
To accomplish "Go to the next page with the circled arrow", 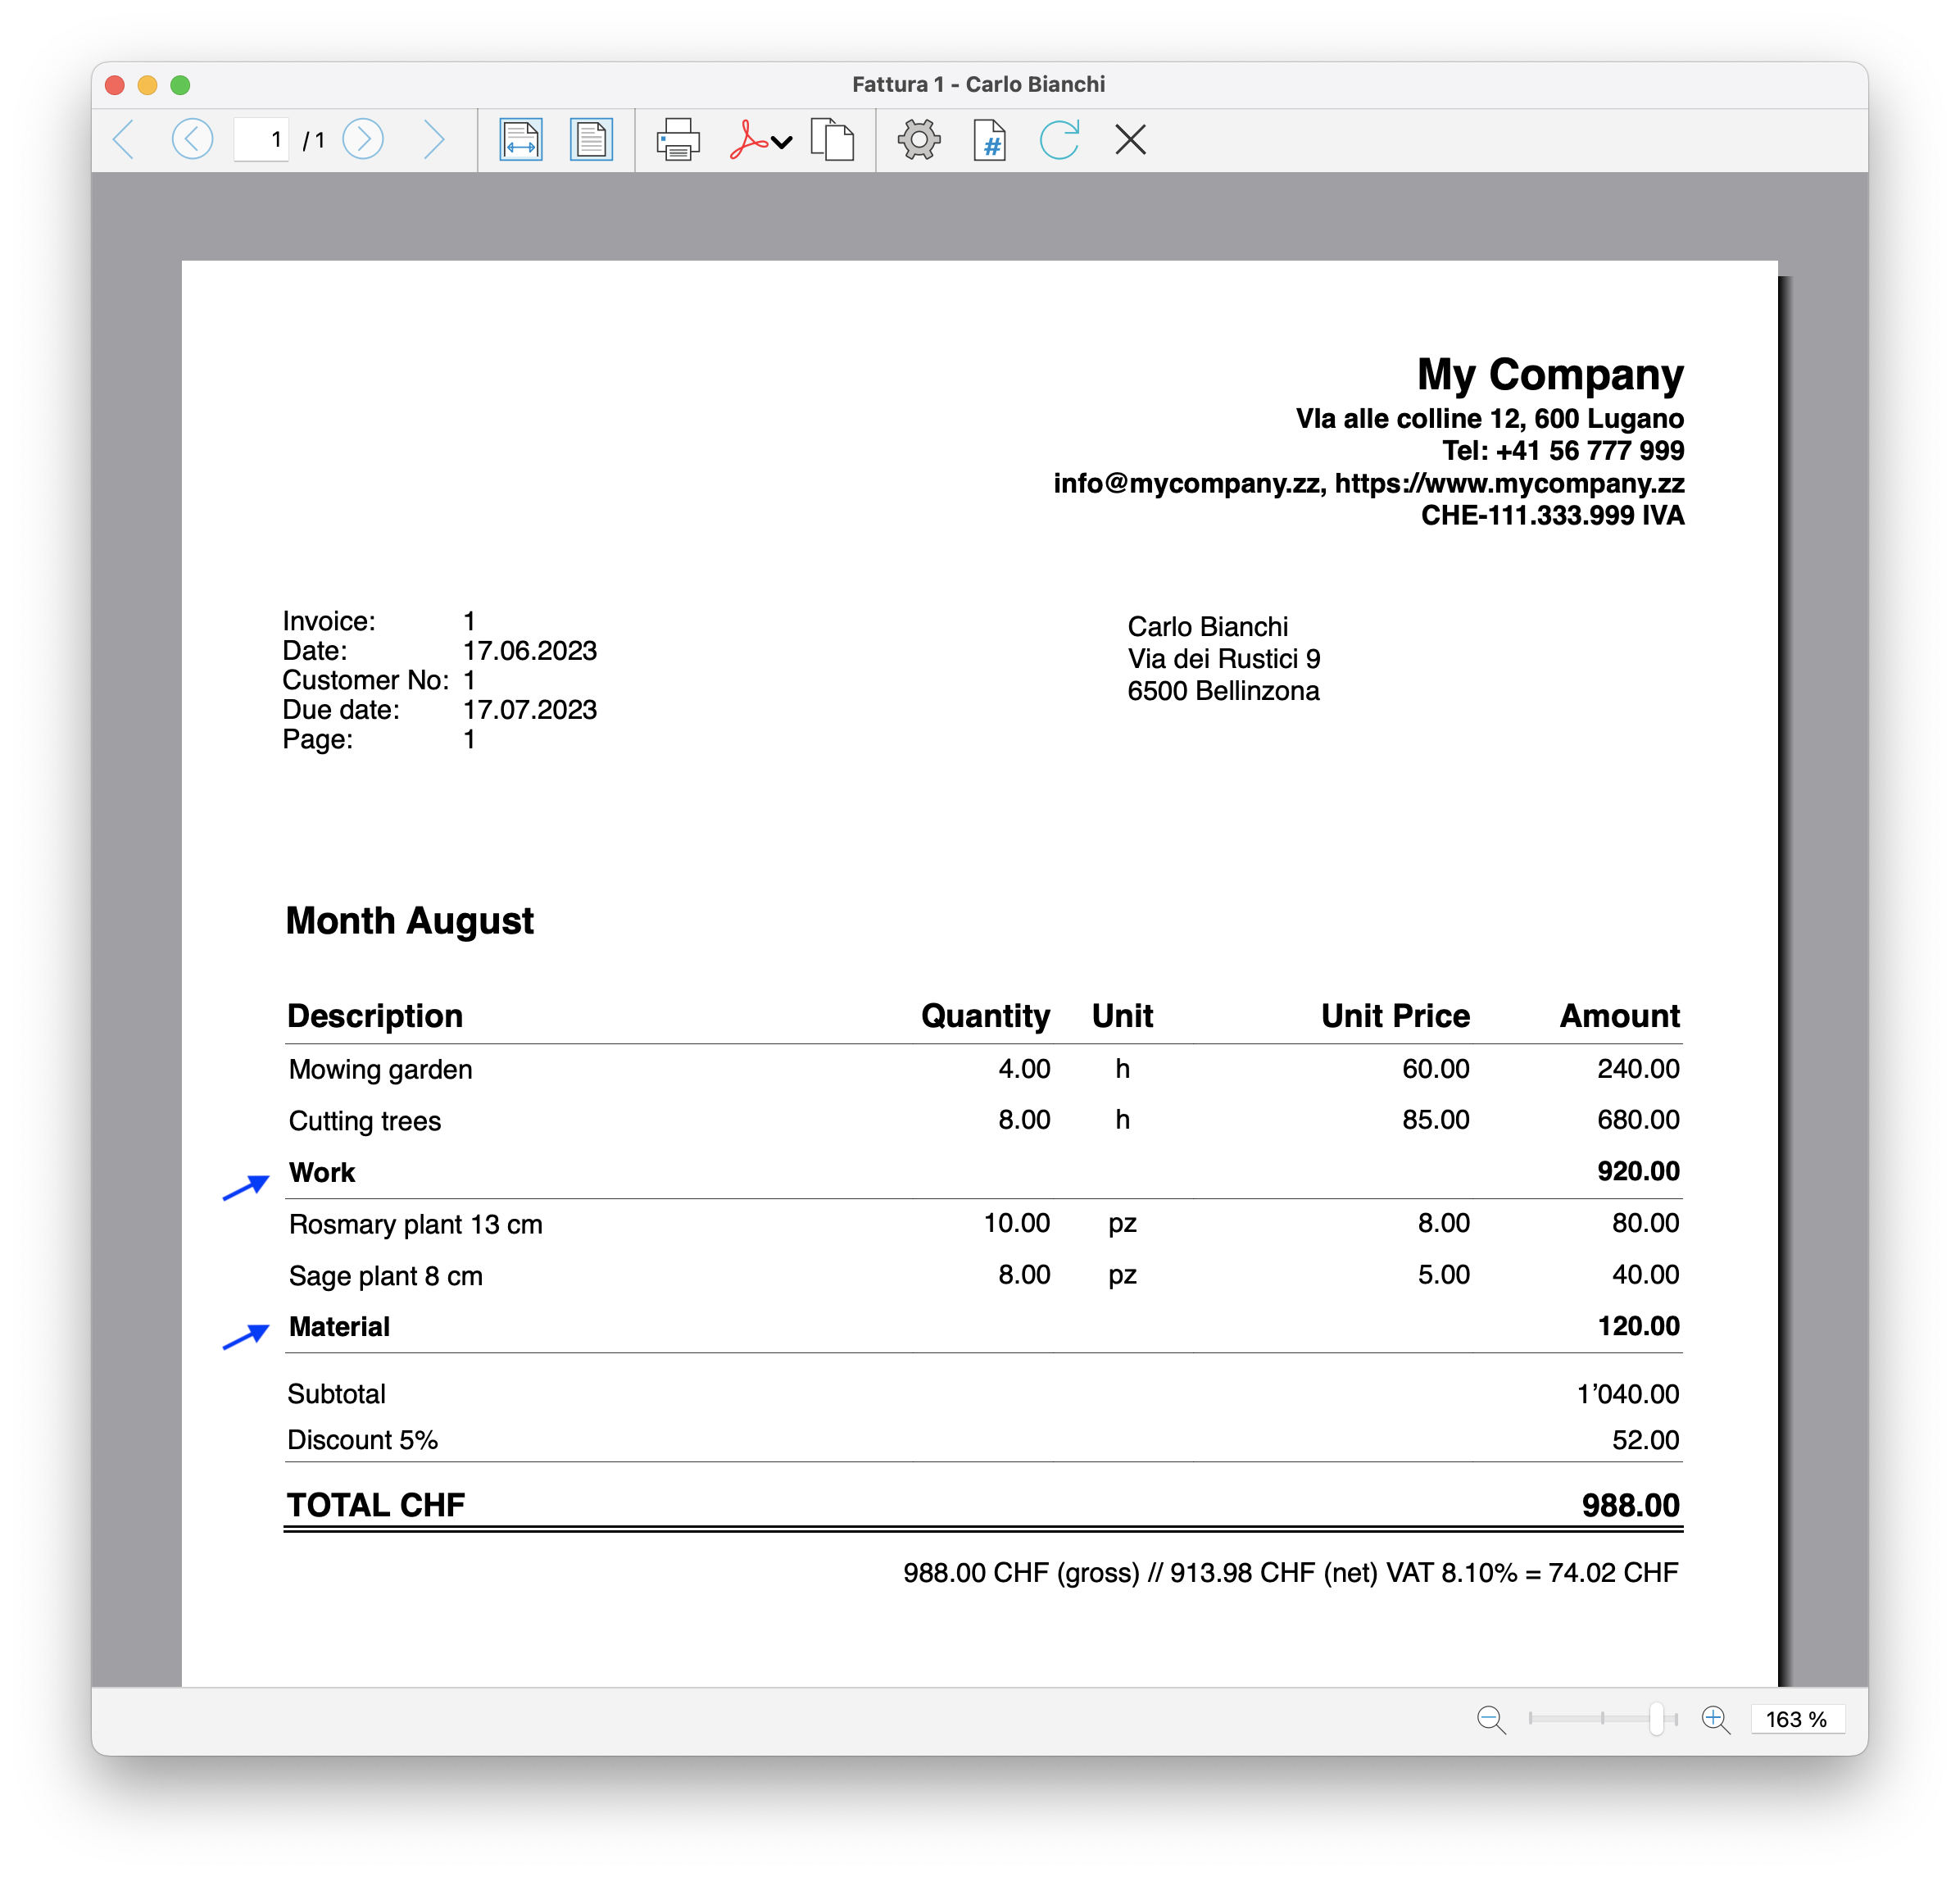I will click(x=364, y=140).
